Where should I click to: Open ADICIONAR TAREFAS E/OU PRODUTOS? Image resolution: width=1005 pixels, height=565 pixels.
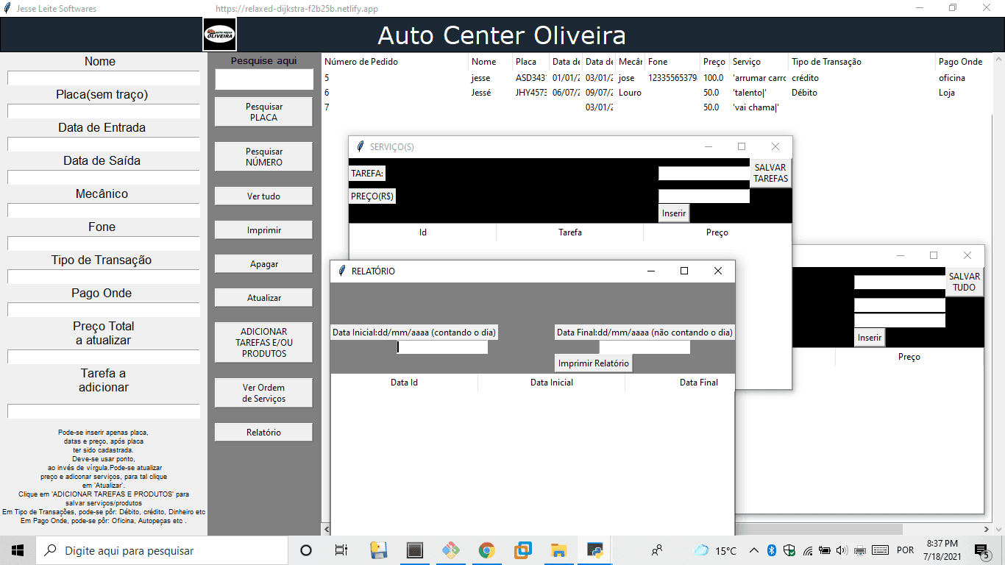click(x=263, y=343)
